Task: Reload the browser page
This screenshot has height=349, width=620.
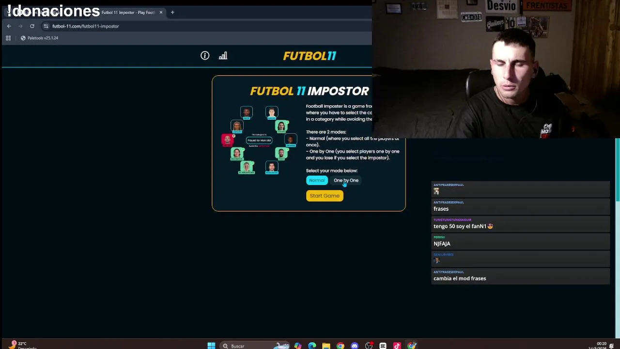Action: [x=32, y=26]
